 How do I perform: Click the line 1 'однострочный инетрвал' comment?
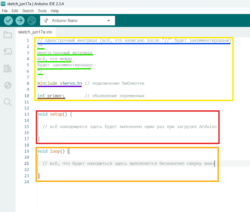[134, 40]
